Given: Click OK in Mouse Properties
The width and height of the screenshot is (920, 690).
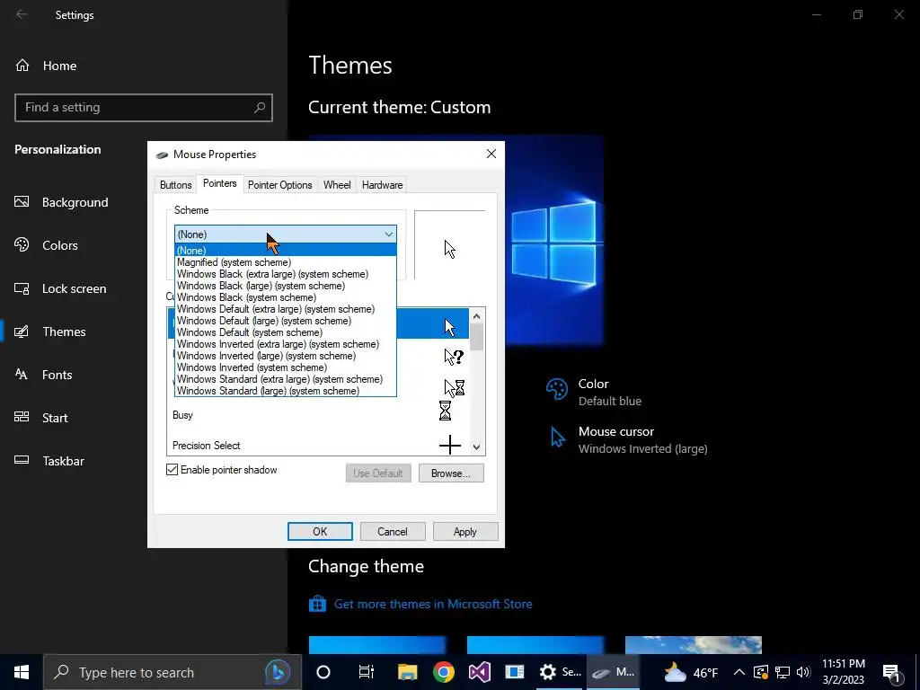Looking at the screenshot, I should [x=320, y=532].
